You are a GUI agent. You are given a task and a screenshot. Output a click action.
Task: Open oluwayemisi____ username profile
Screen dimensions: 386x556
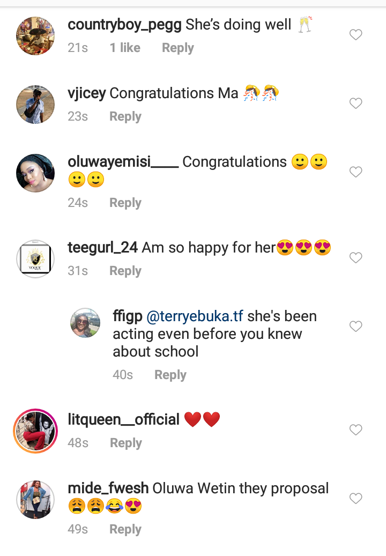[x=123, y=162]
